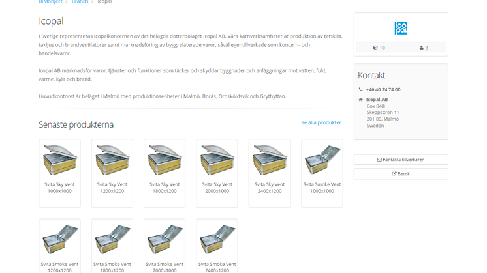Viewport: 487px width, 273px height.
Task: Open Svita Smoke Vent 1800x1200 thumbnail
Action: pos(112,240)
